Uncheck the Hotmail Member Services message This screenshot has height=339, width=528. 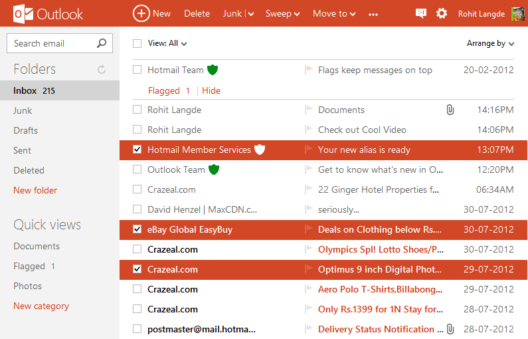(137, 150)
